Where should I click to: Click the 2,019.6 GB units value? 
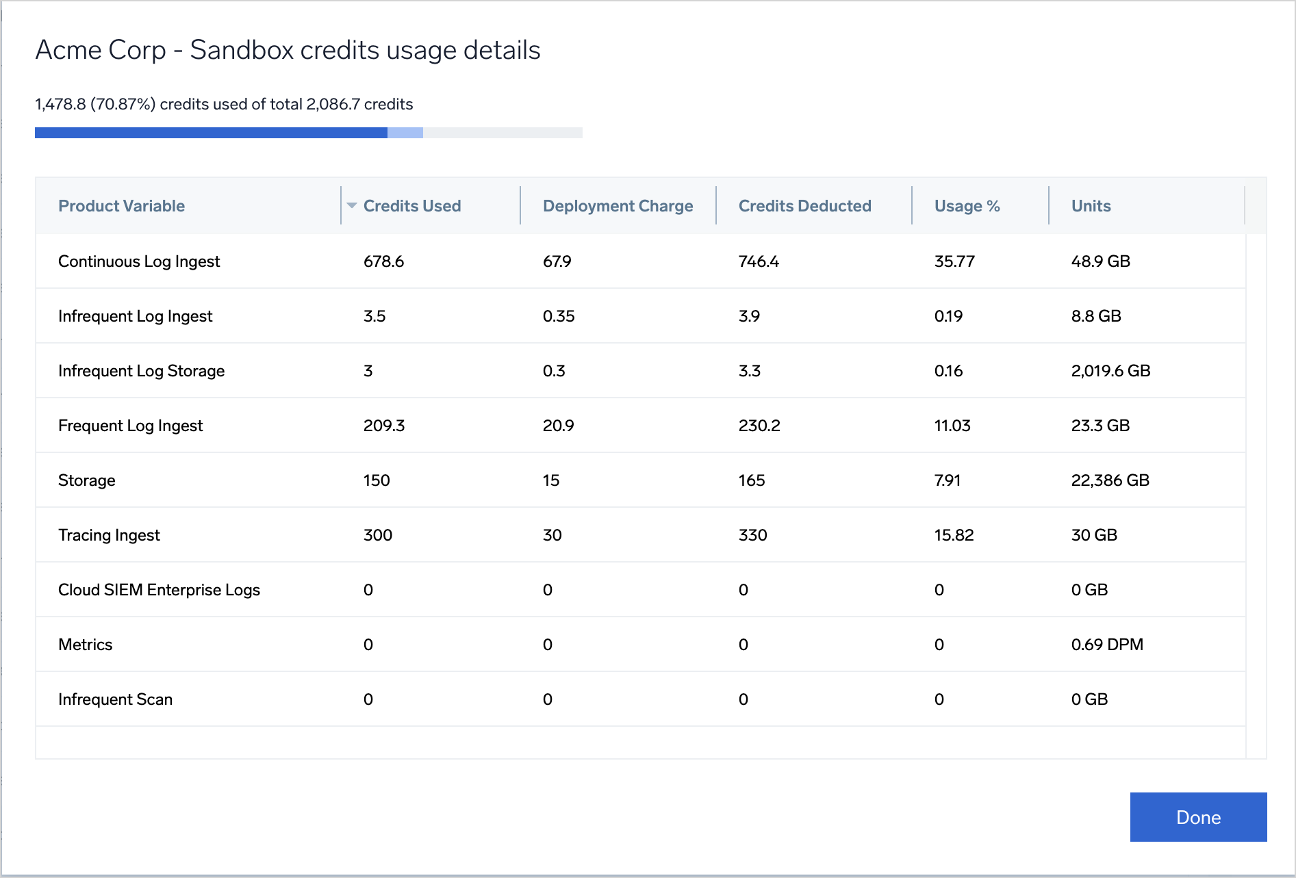tap(1110, 370)
